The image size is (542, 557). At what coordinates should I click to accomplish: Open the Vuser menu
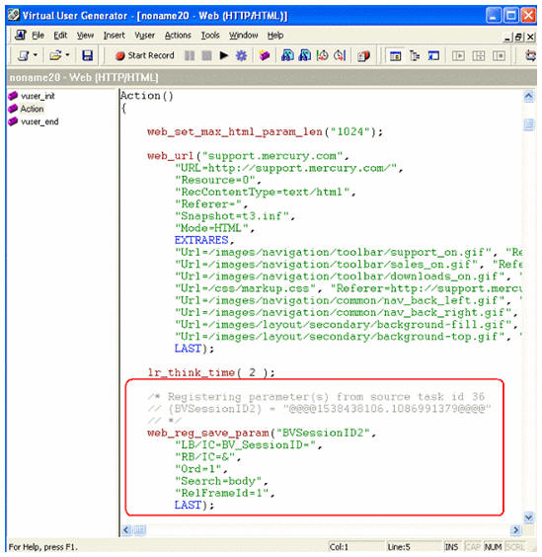pos(144,36)
